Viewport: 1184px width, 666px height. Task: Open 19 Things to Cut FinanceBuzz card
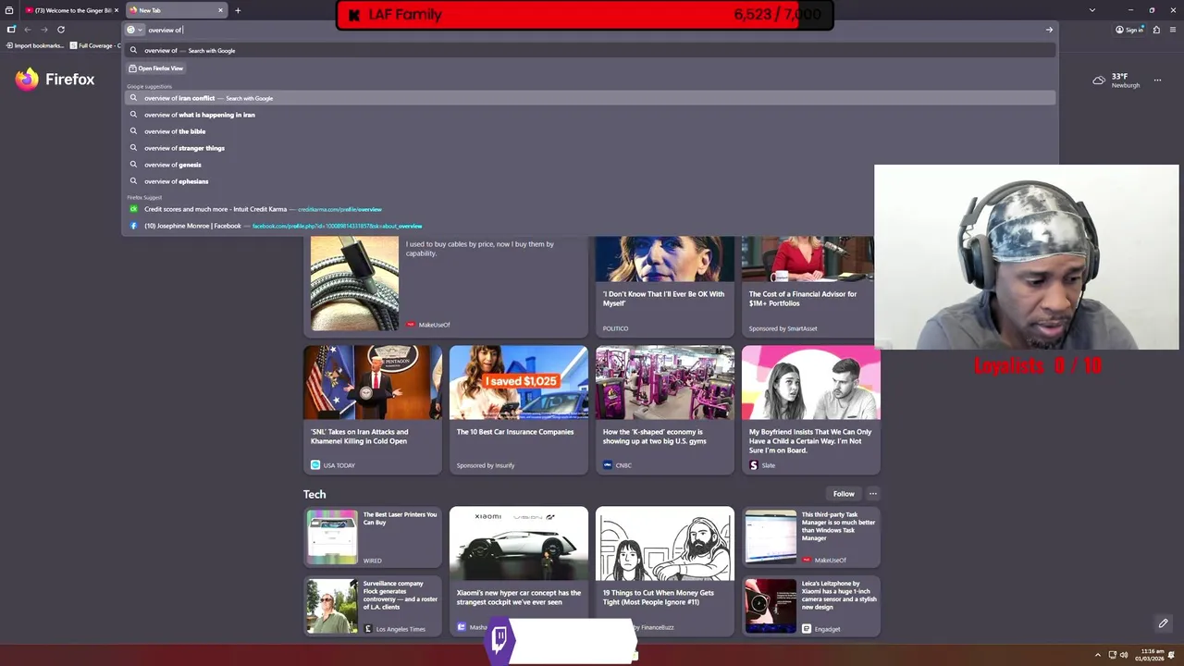664,571
